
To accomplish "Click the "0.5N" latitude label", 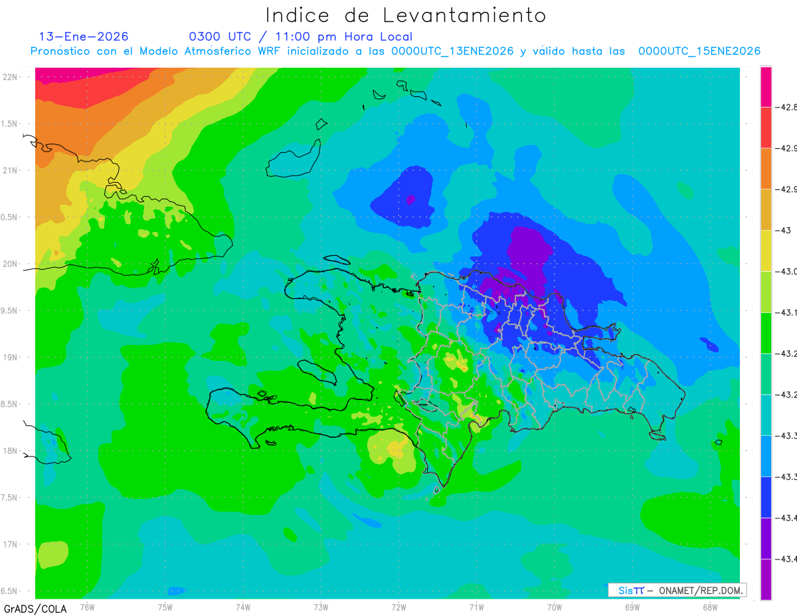I will (x=10, y=217).
